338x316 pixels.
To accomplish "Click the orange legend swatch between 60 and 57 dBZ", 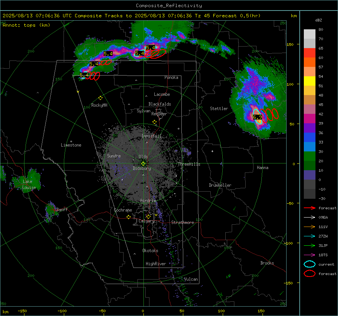I will [309, 62].
